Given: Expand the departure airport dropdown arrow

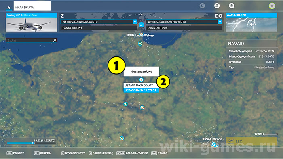Looking at the screenshot, I should click(135, 22).
